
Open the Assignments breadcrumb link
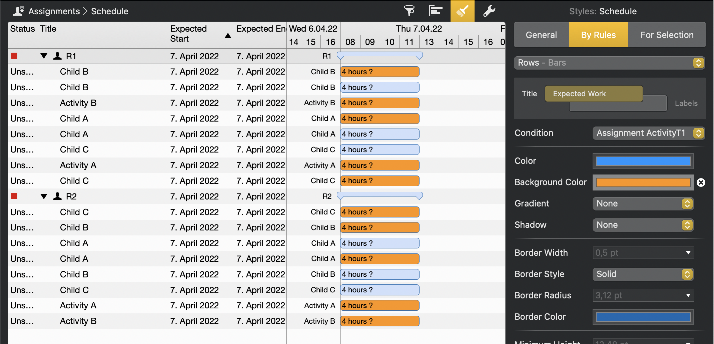coord(55,11)
